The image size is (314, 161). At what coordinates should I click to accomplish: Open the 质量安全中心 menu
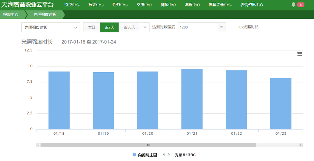point(220,5)
